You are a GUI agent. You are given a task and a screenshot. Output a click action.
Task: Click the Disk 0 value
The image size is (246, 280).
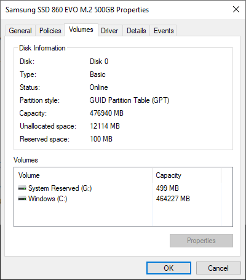tap(99, 62)
